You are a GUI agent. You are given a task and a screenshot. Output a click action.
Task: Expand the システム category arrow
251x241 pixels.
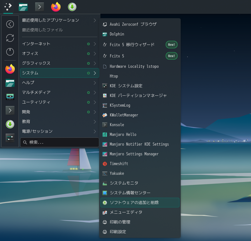[x=95, y=73]
